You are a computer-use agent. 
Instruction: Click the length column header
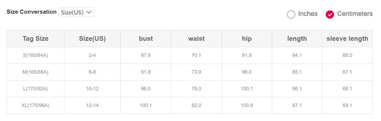coord(297,39)
